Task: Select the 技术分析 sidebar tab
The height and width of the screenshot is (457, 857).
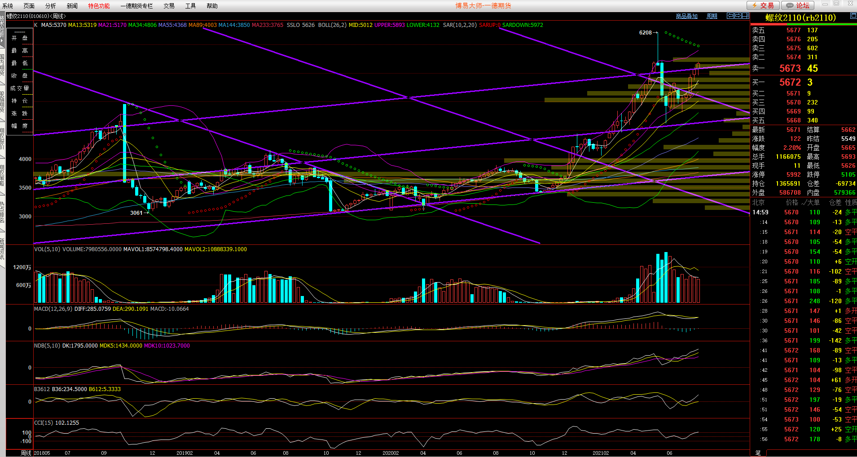Action: 2,30
